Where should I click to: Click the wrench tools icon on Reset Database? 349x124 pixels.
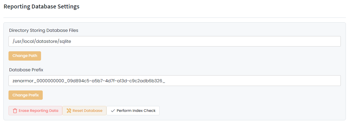tap(69, 111)
